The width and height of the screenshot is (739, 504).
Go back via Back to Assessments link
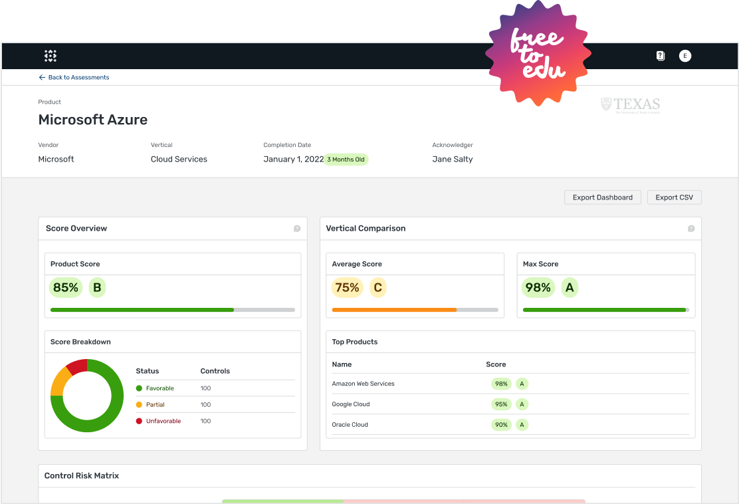pos(78,78)
